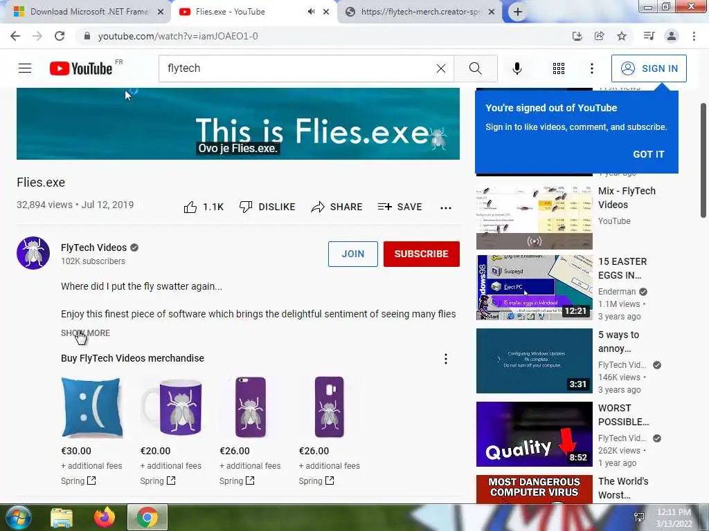This screenshot has height=531, width=709.
Task: Open more actions ellipsis under the video
Action: pyautogui.click(x=446, y=207)
